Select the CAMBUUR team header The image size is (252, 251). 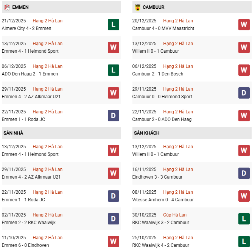pyautogui.click(x=153, y=7)
